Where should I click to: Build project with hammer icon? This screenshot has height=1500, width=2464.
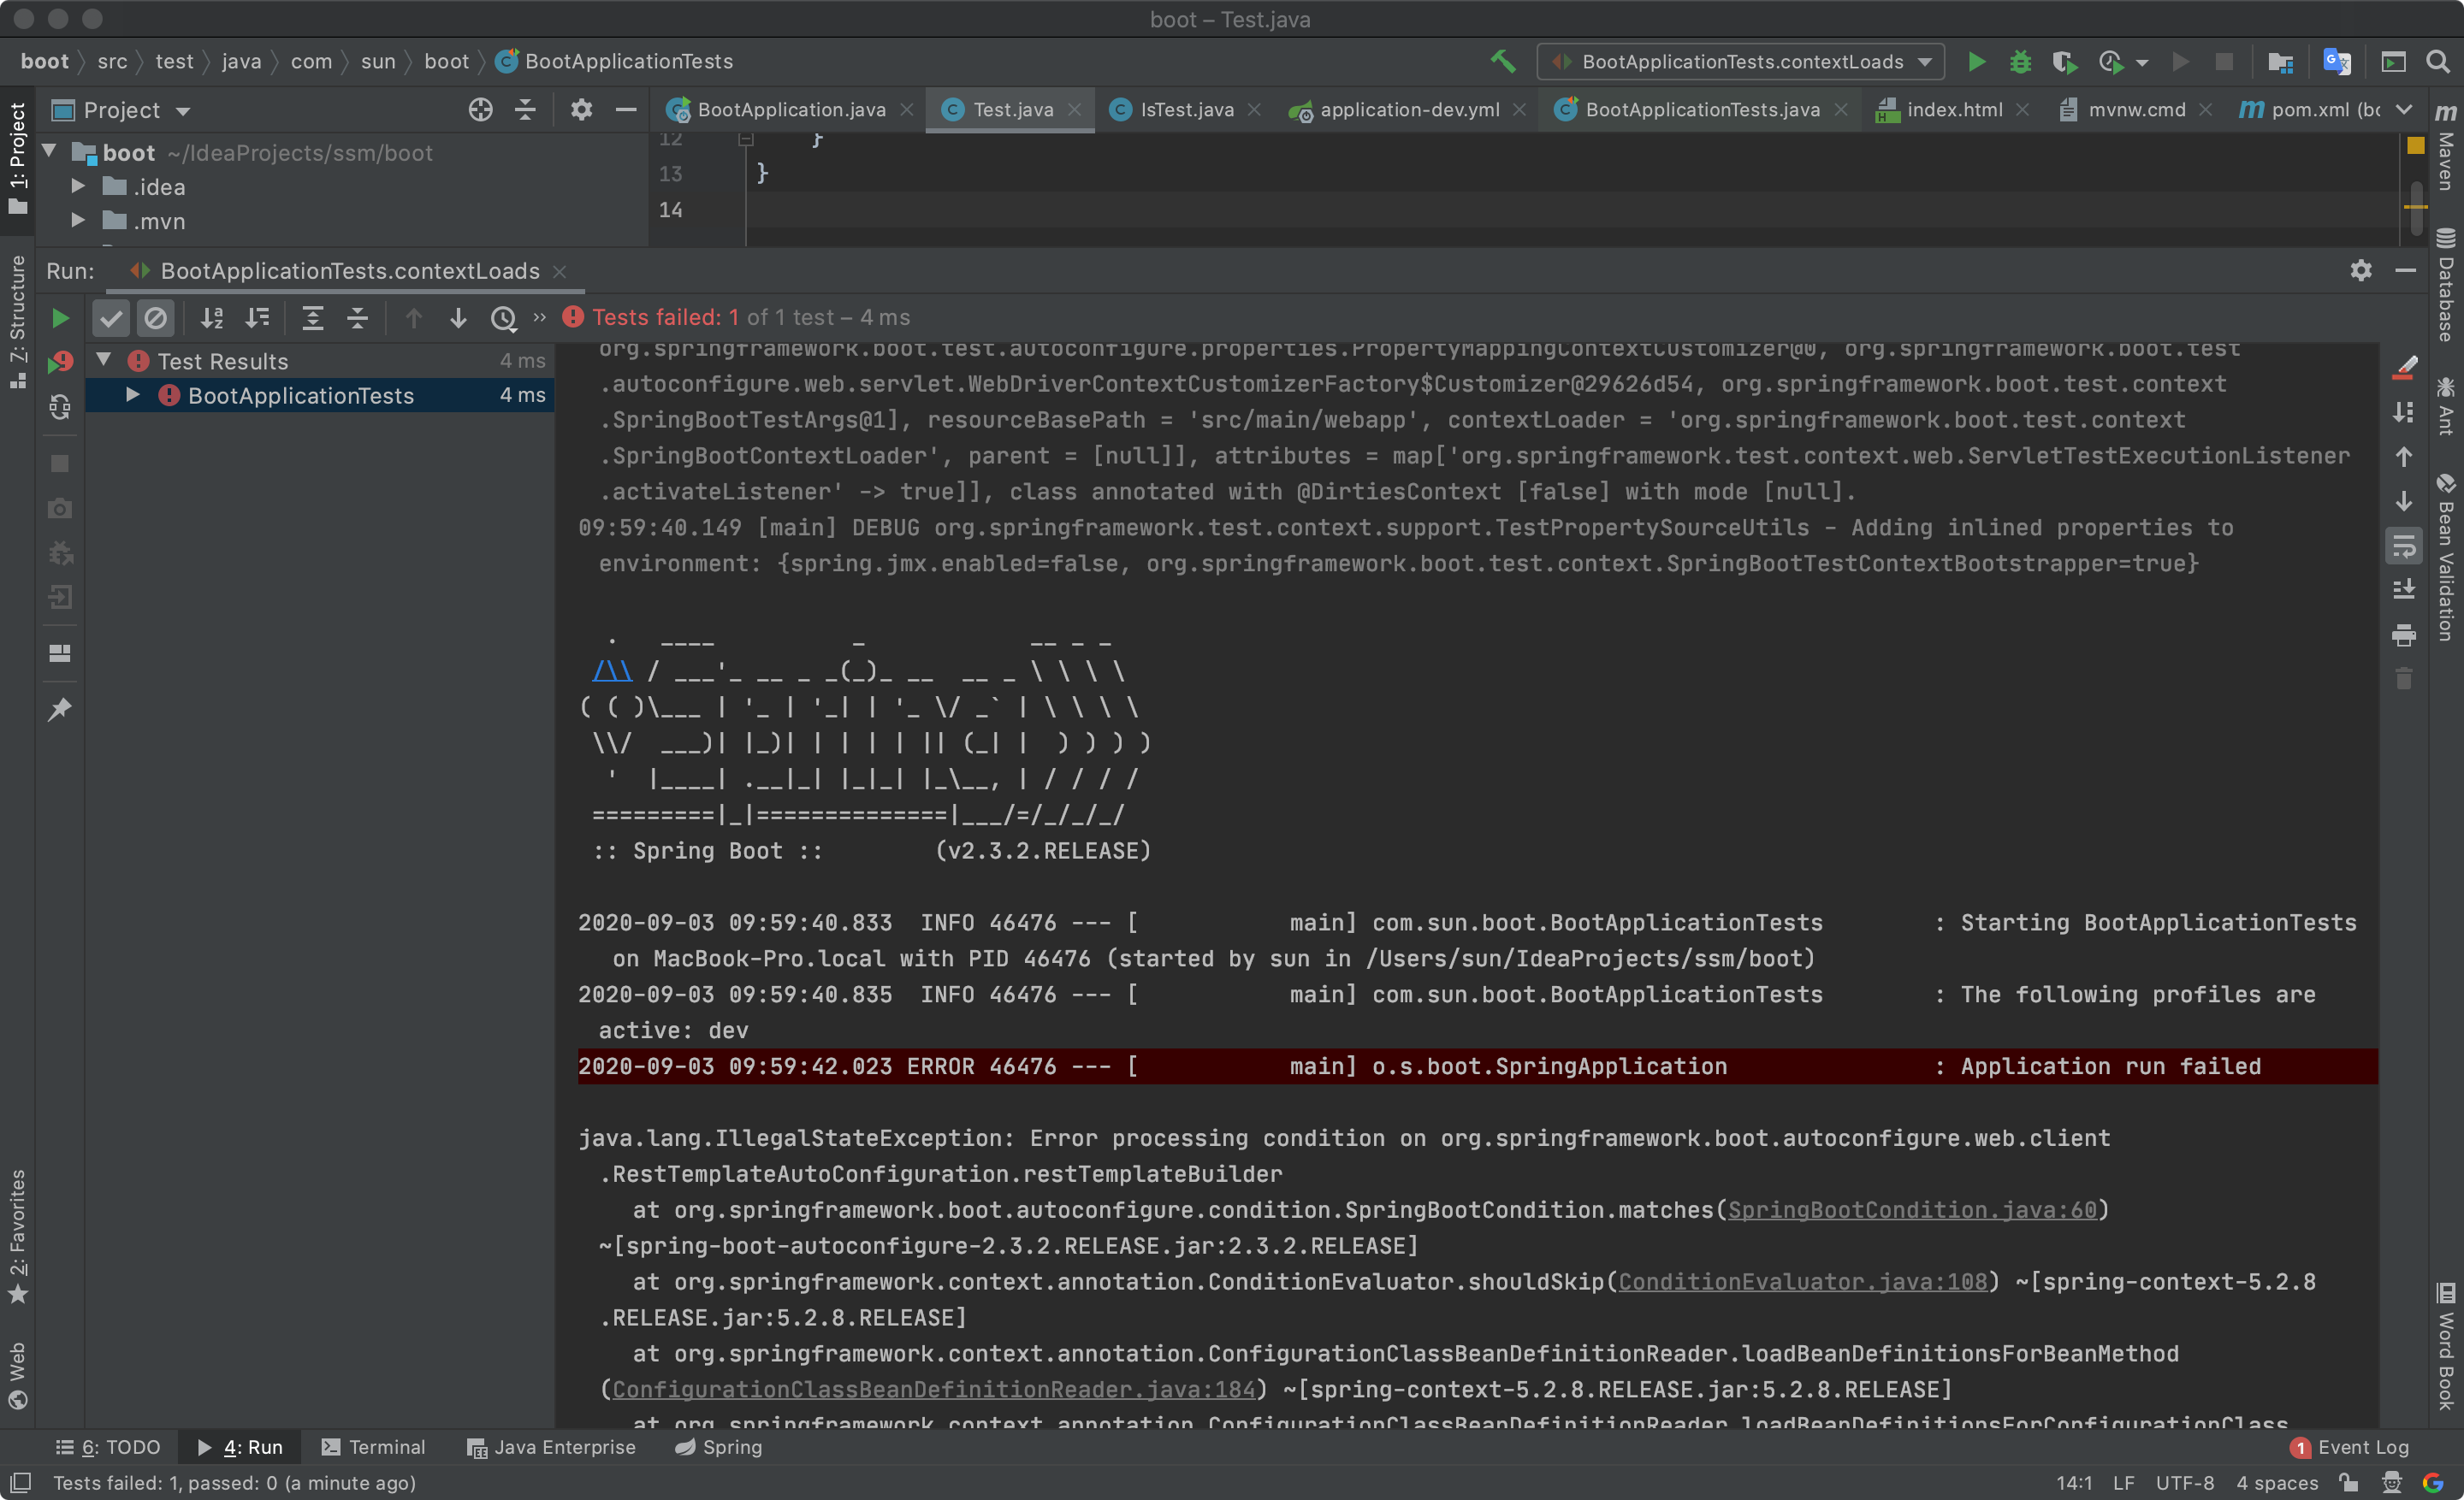[x=1502, y=61]
